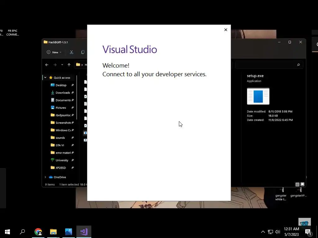Click the Size value 18.0 KB
Screen dimensions: 318x238
point(273,116)
